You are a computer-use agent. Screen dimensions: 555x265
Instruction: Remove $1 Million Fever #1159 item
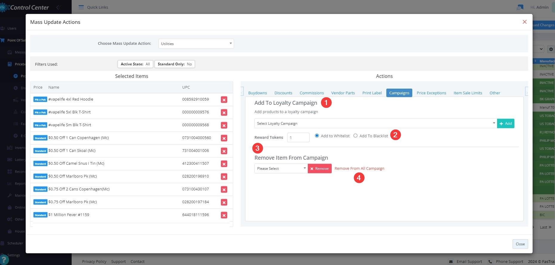pos(224,215)
